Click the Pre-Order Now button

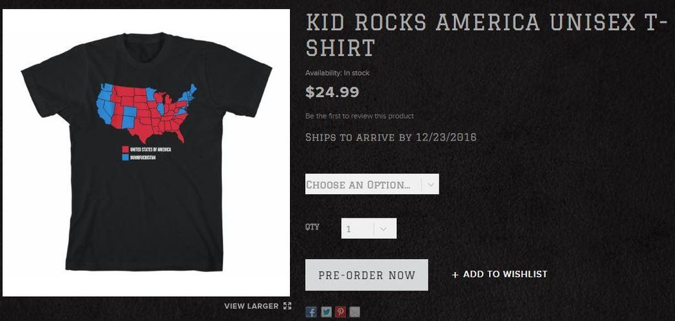(366, 275)
